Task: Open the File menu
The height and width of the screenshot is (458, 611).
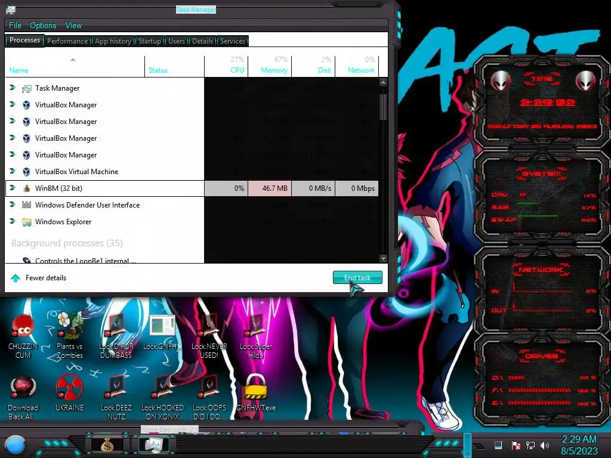Action: click(15, 25)
